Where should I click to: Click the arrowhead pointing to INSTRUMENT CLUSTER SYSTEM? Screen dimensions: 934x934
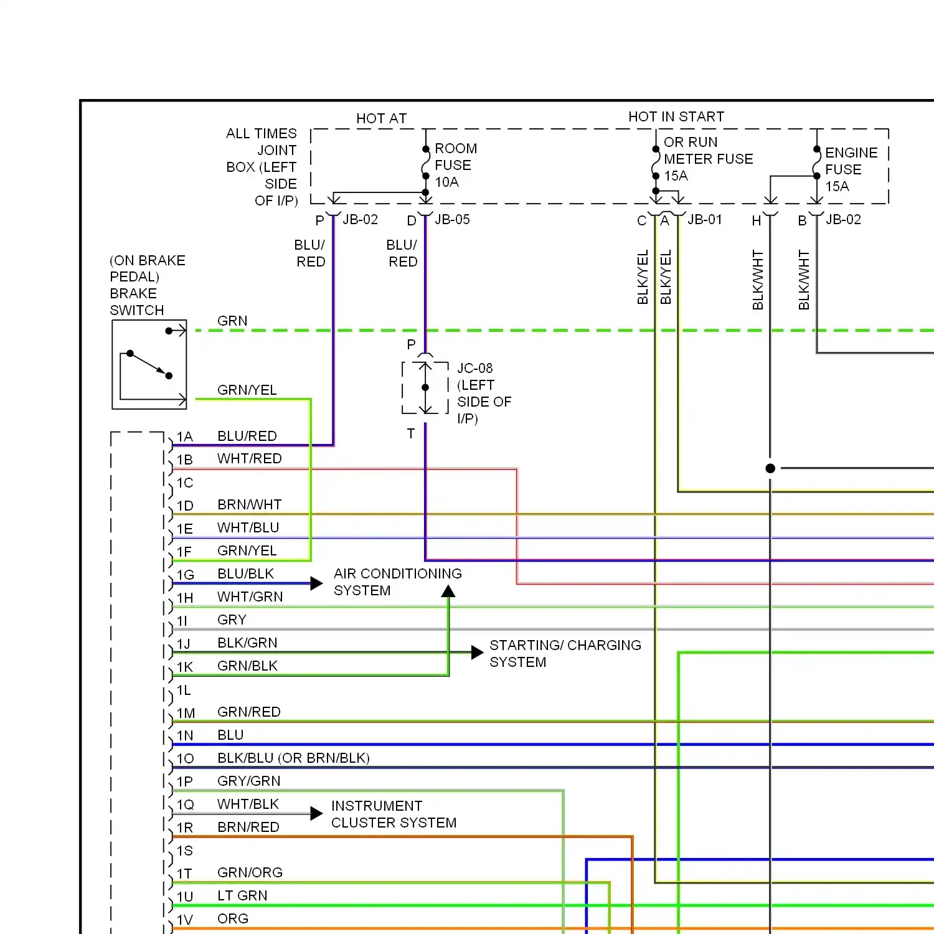pyautogui.click(x=316, y=813)
